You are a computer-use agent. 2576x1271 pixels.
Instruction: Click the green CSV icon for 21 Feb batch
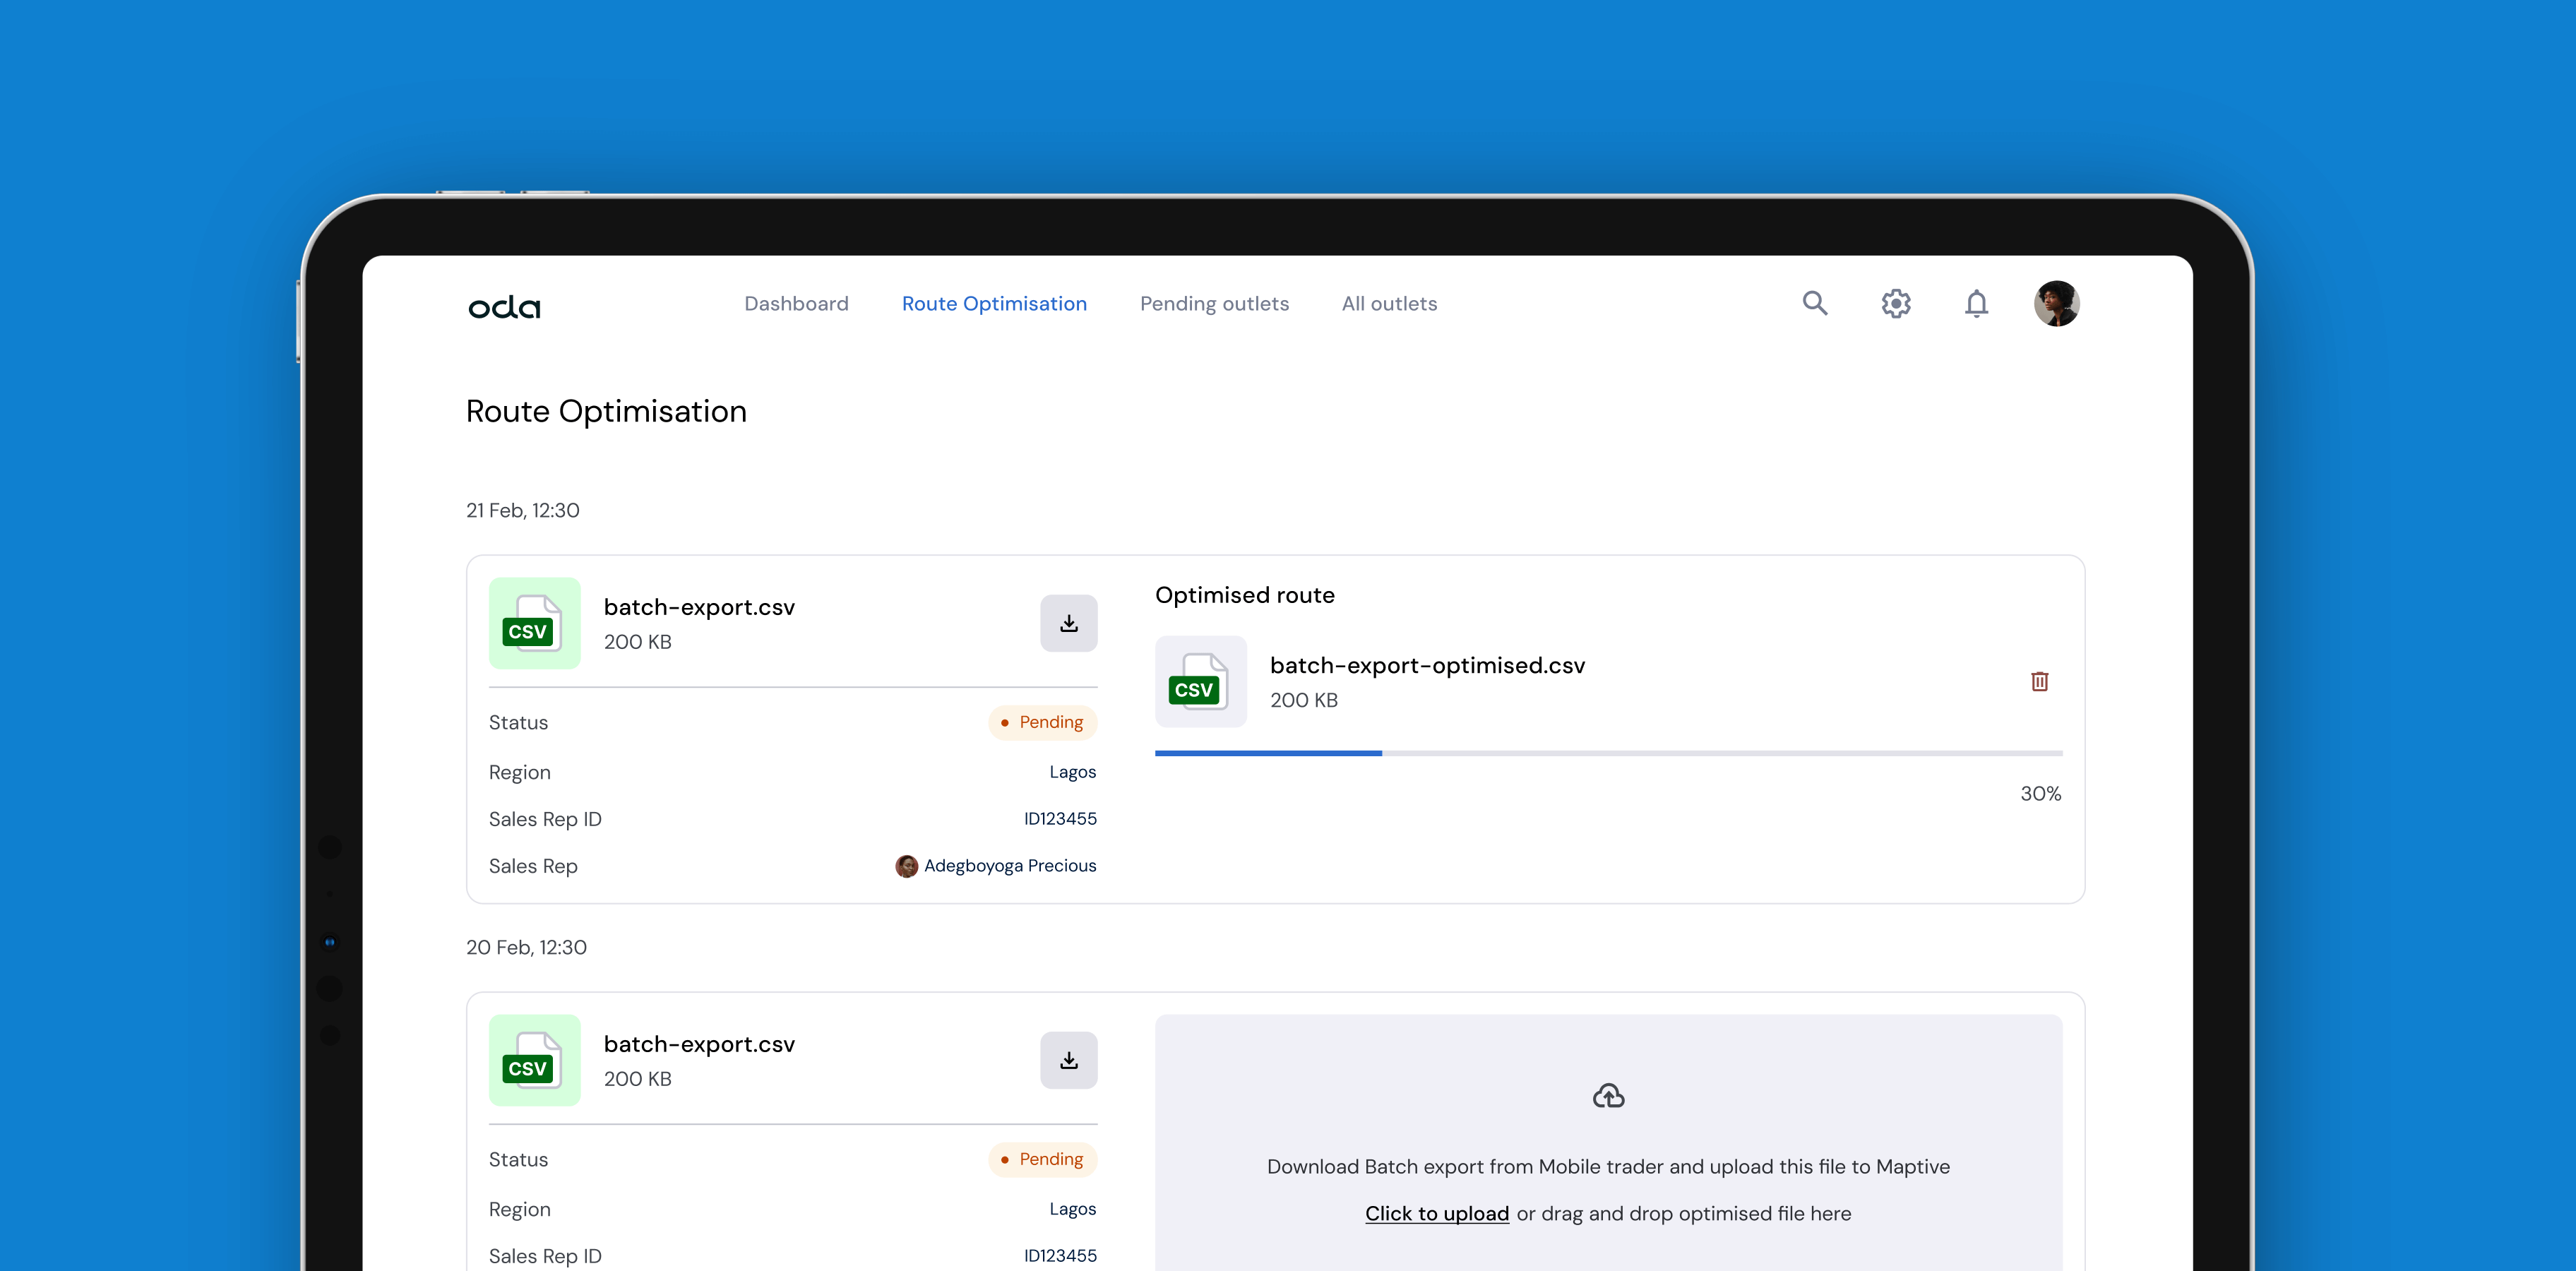[534, 623]
